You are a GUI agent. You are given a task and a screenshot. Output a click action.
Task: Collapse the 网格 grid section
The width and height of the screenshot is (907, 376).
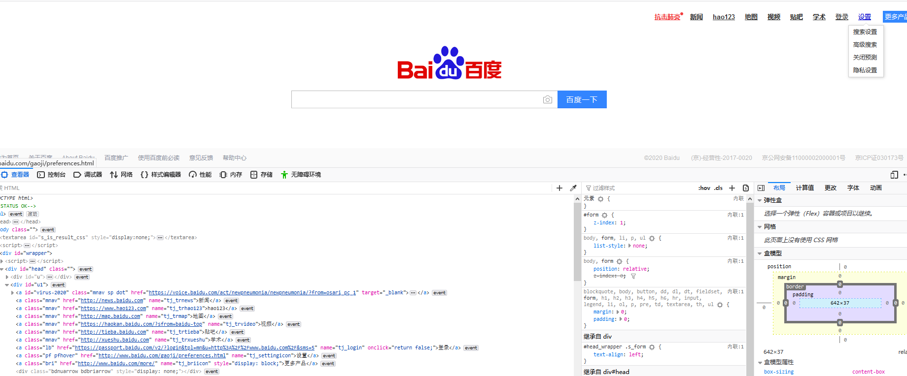[x=760, y=227]
